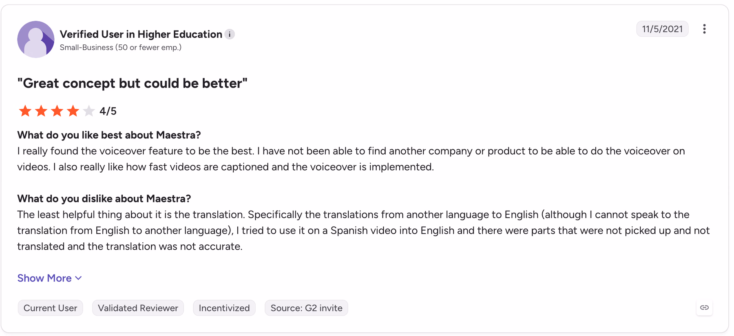This screenshot has height=336, width=734.
Task: Select the Validated Reviewer tag
Action: [x=138, y=308]
